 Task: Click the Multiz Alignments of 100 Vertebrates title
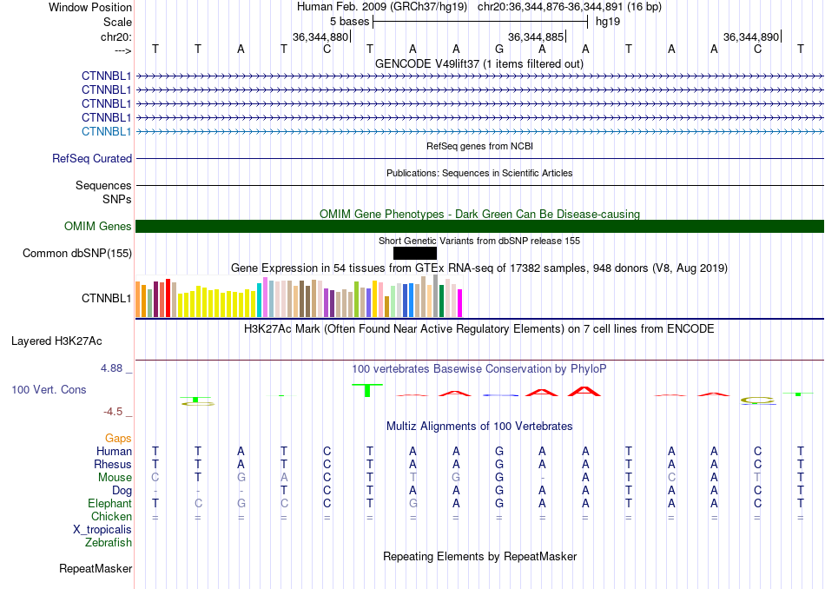[479, 426]
